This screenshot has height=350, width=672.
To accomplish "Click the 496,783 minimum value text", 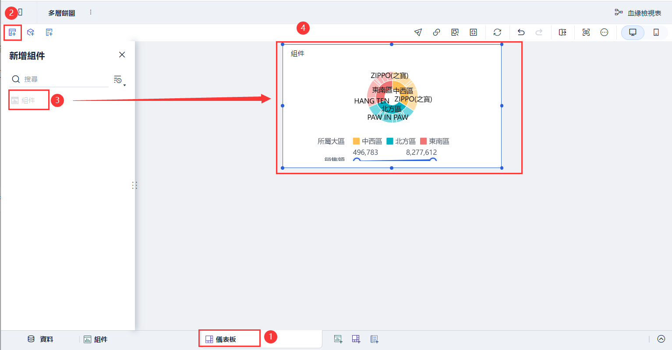I will [365, 152].
